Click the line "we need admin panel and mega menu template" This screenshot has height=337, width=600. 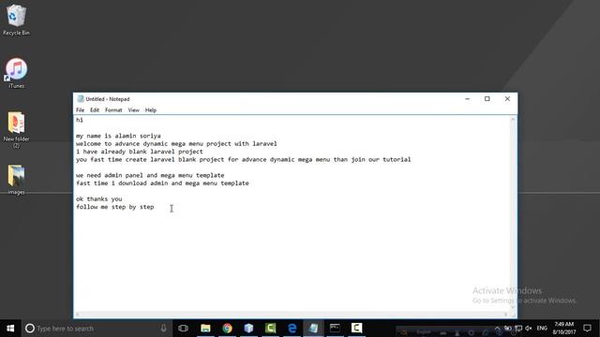150,175
